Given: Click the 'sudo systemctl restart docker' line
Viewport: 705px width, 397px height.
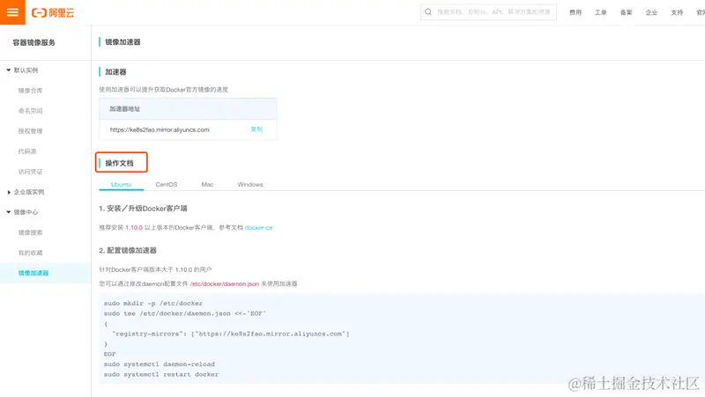Looking at the screenshot, I should (x=161, y=374).
